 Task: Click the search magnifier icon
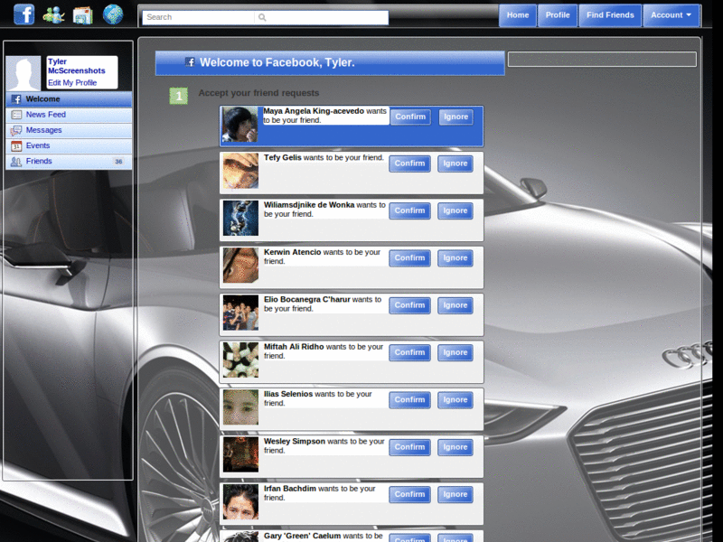(x=262, y=16)
